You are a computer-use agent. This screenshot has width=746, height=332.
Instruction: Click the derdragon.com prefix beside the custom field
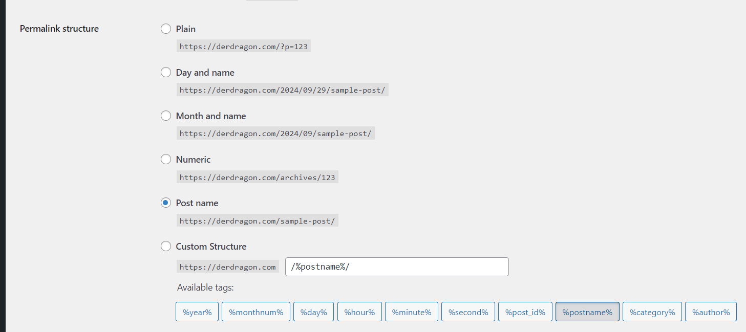[228, 267]
